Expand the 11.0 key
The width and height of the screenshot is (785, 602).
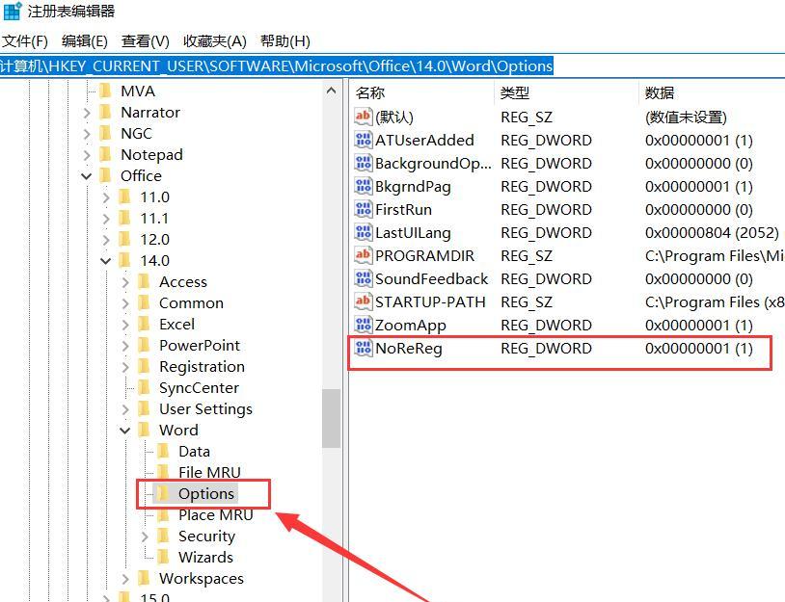point(106,197)
